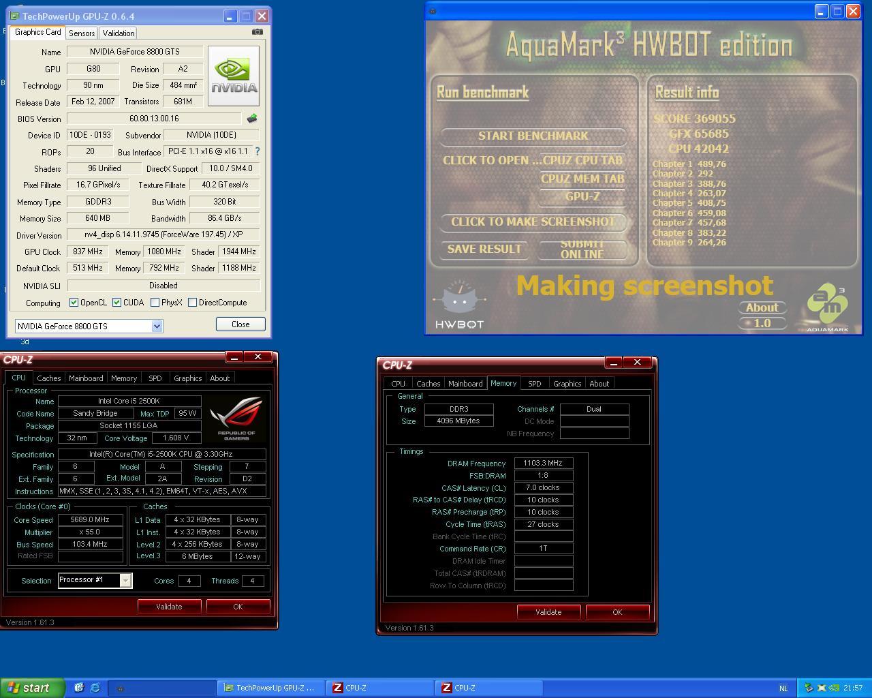Click the GPU-Z screenshot camera icon
Image resolution: width=872 pixels, height=698 pixels.
click(x=257, y=31)
